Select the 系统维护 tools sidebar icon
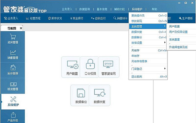This screenshot has width=196, height=123. pyautogui.click(x=13, y=102)
